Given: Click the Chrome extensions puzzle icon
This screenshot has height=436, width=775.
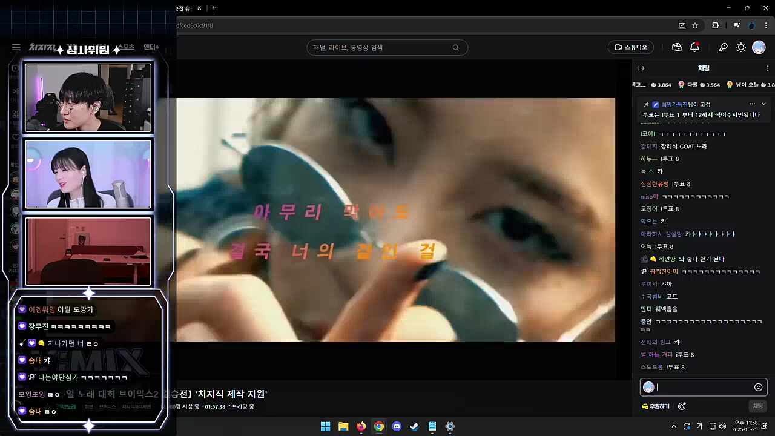Looking at the screenshot, I should point(715,25).
